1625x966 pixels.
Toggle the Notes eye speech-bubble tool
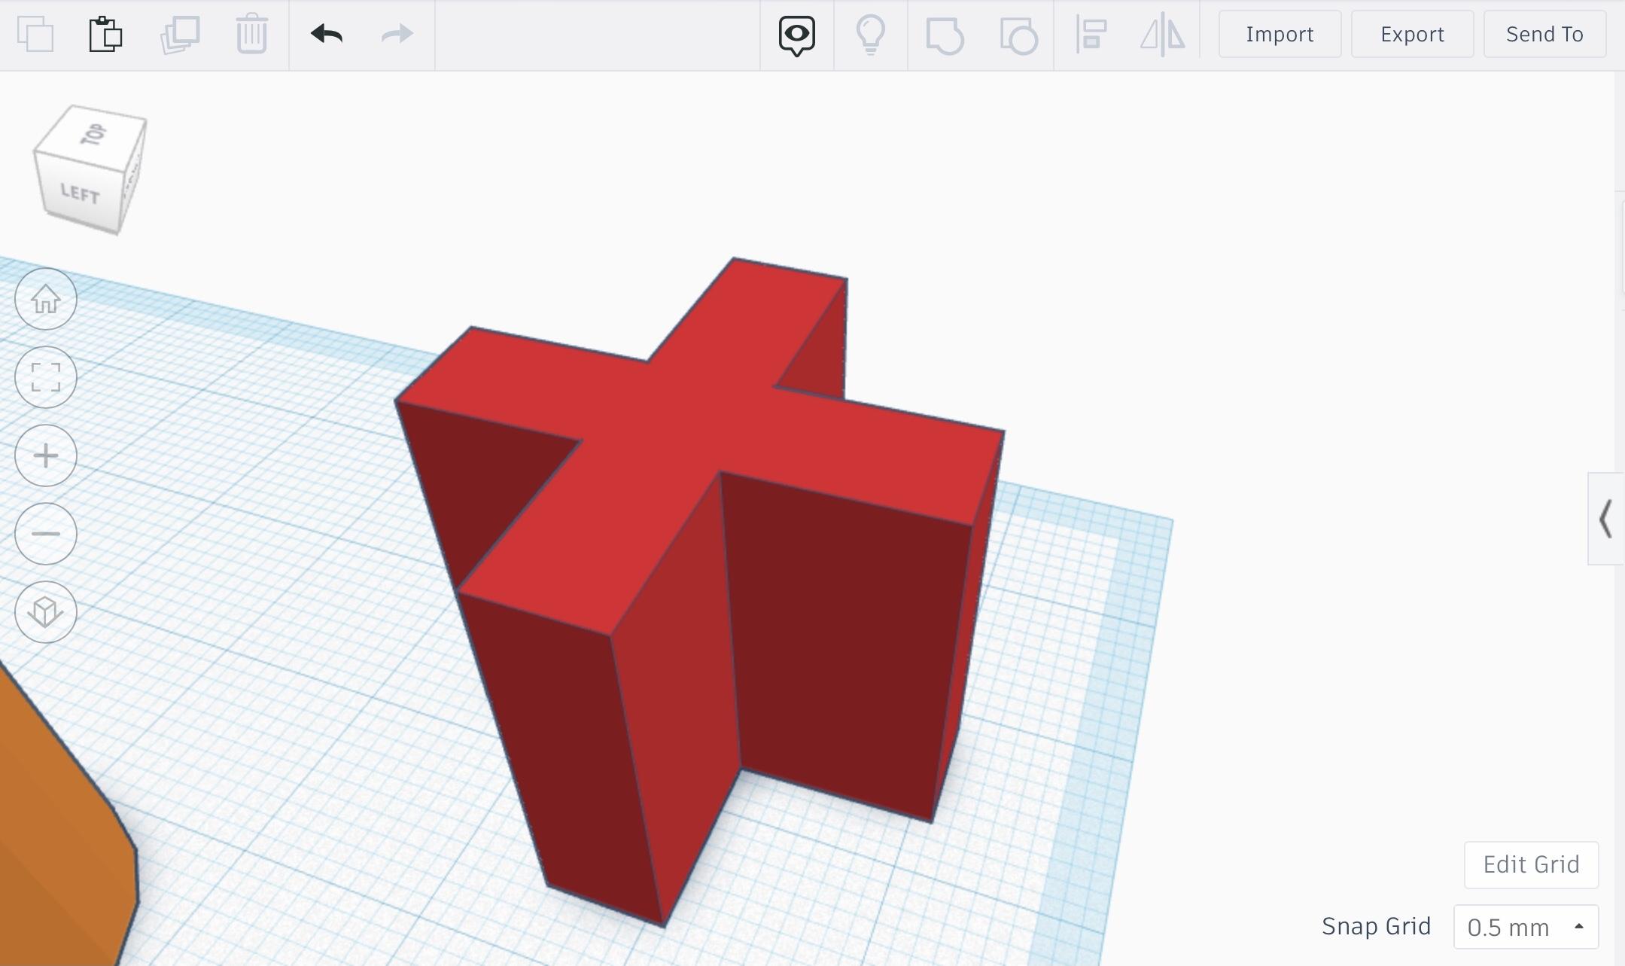coord(796,35)
